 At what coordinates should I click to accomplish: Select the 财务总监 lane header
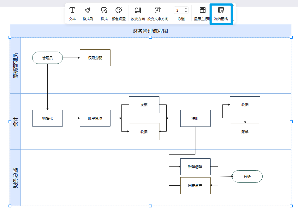tap(15, 178)
